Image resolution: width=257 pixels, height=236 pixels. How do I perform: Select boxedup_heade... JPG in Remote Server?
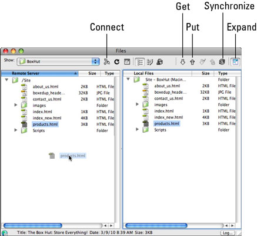click(49, 93)
